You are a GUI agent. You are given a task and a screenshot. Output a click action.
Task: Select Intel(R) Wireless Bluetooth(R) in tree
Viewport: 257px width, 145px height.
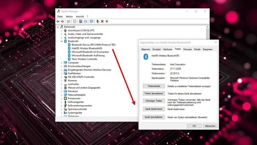click(87, 48)
